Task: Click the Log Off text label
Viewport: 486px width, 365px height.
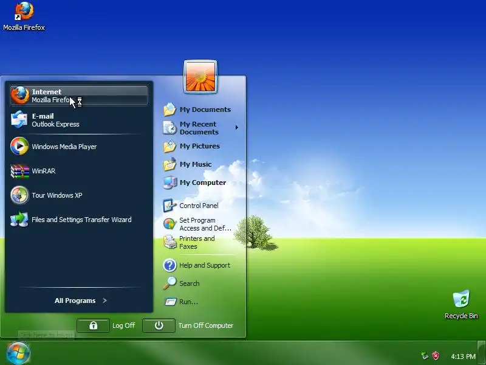Action: pos(124,325)
